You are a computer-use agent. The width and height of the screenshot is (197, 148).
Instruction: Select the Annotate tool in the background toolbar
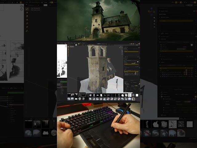coord(27,31)
